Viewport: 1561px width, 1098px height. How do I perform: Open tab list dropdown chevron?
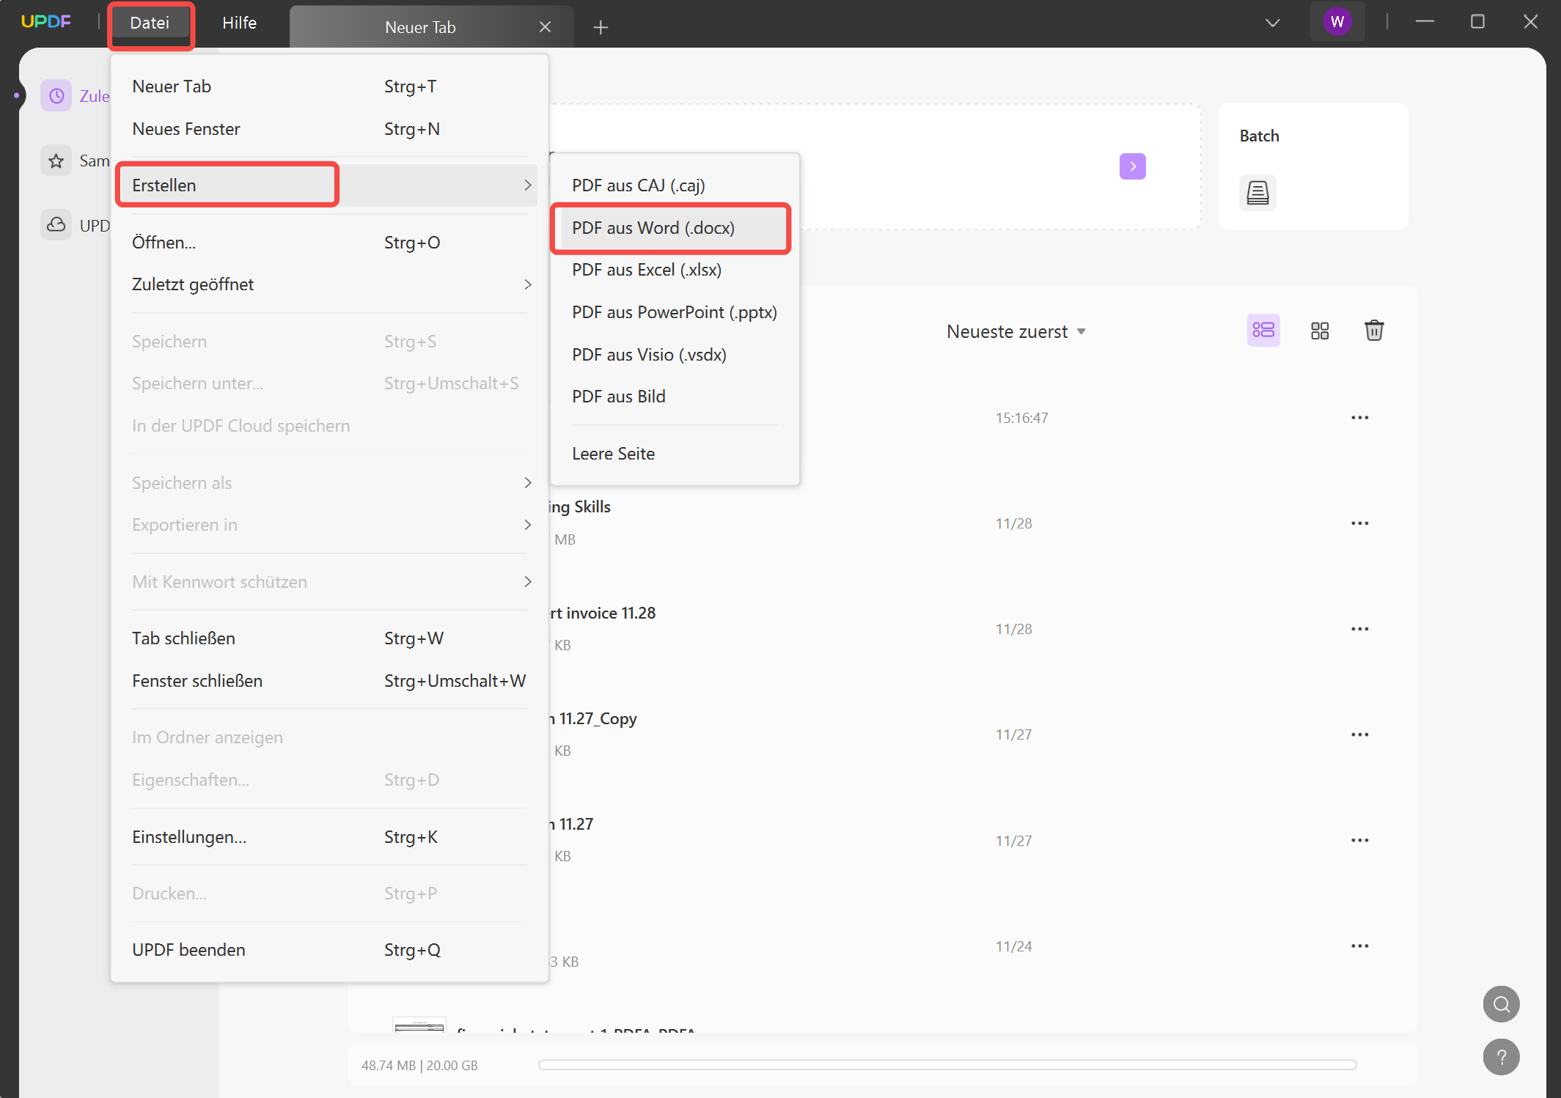click(1272, 23)
